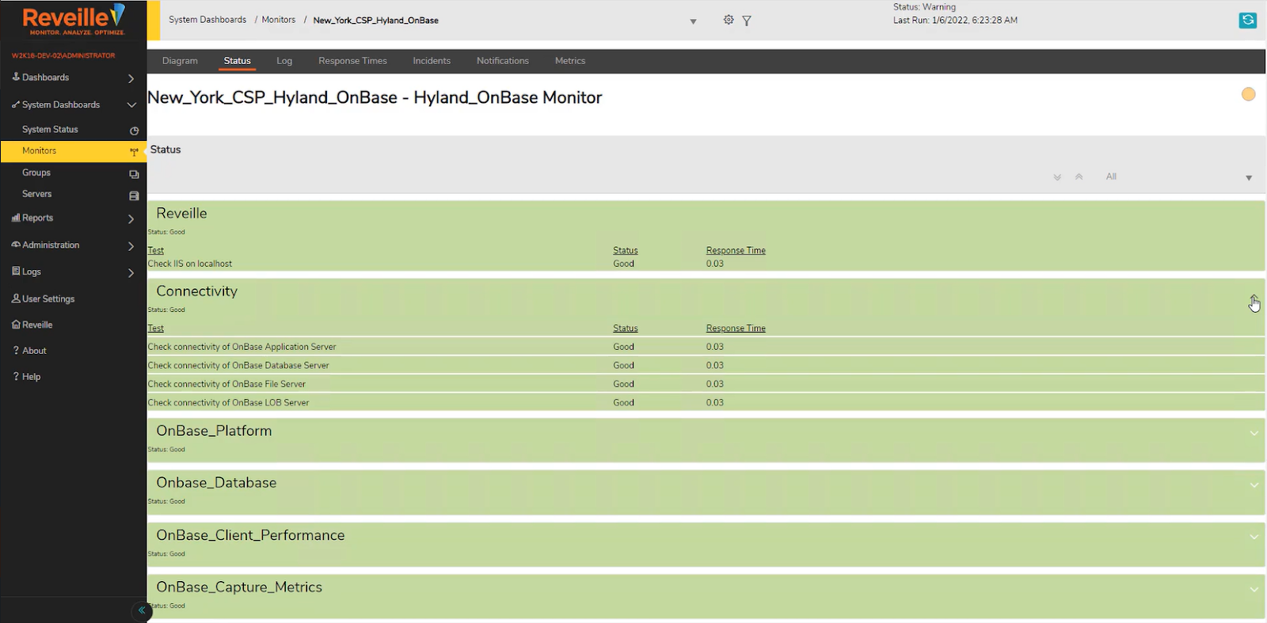The height and width of the screenshot is (623, 1267).
Task: Click the Servers icon in sidebar
Action: click(x=134, y=196)
